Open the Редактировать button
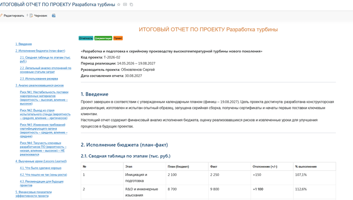Viewport: 353px width, 200px height. [x=13, y=15]
